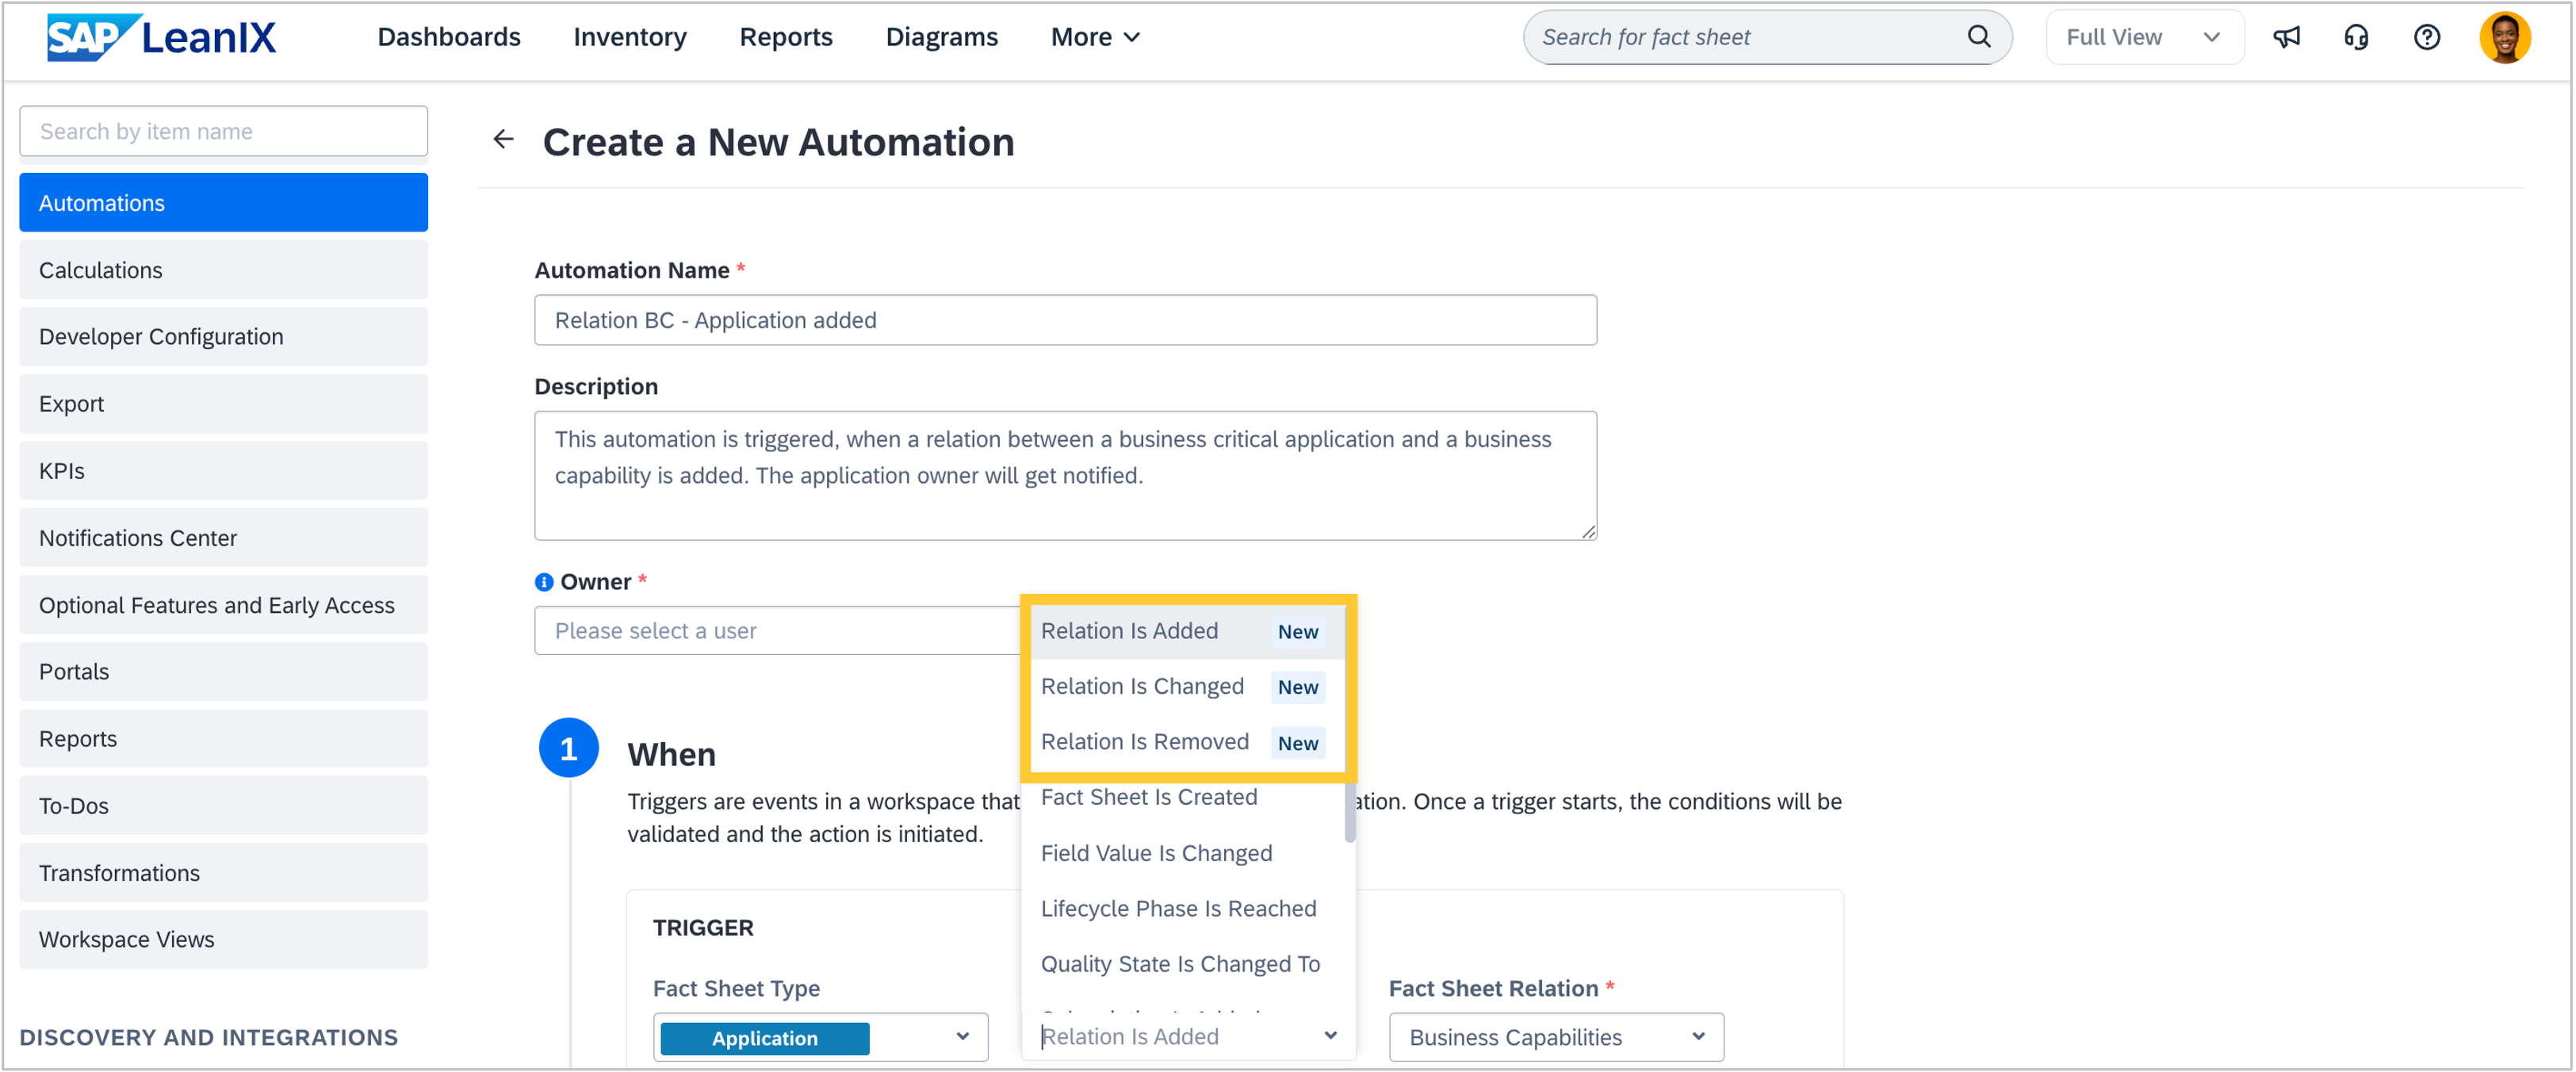Open the support headset icon
2576x1072 pixels.
click(2355, 38)
